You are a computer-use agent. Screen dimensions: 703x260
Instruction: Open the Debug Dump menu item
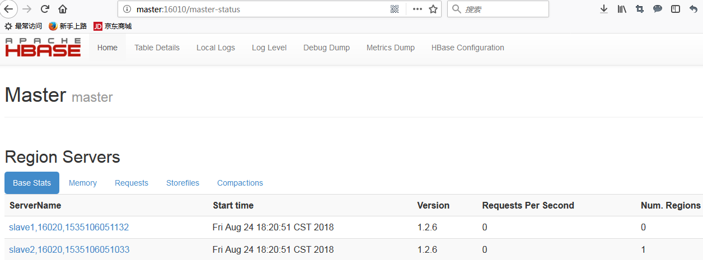pyautogui.click(x=326, y=48)
